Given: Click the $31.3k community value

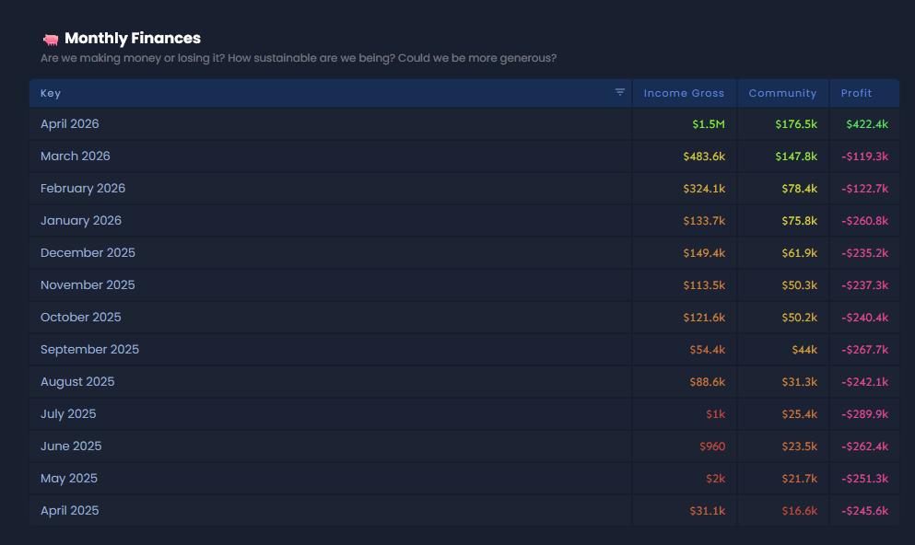Looking at the screenshot, I should tap(800, 382).
